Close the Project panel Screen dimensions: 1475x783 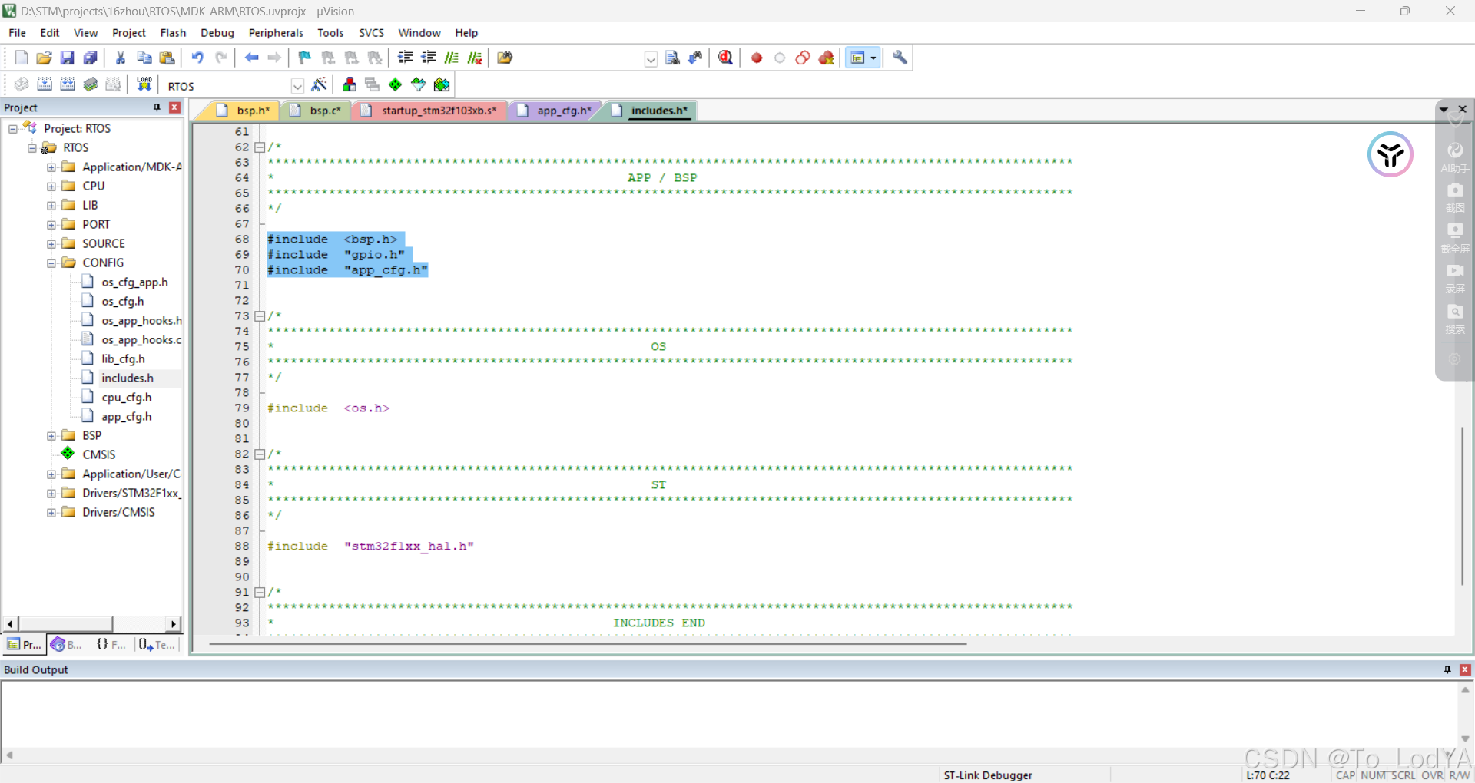click(174, 107)
